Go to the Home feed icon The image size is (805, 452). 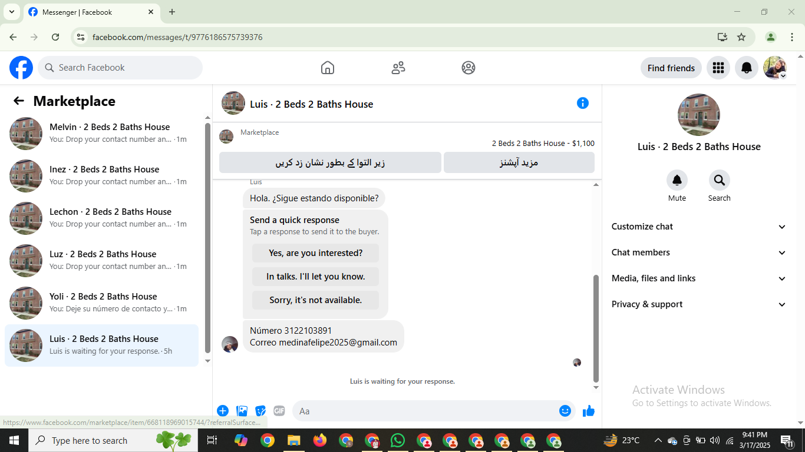[328, 68]
